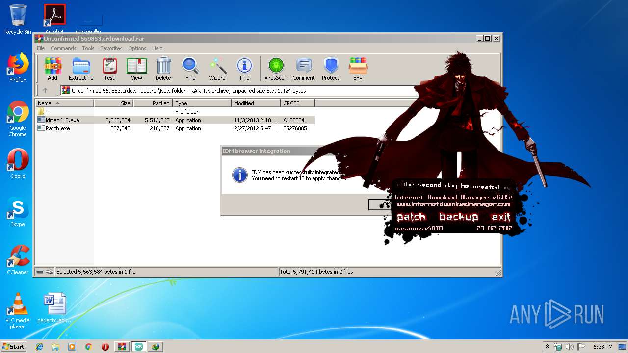Open Opera desktop shortcut
The image size is (628, 353).
point(18,164)
